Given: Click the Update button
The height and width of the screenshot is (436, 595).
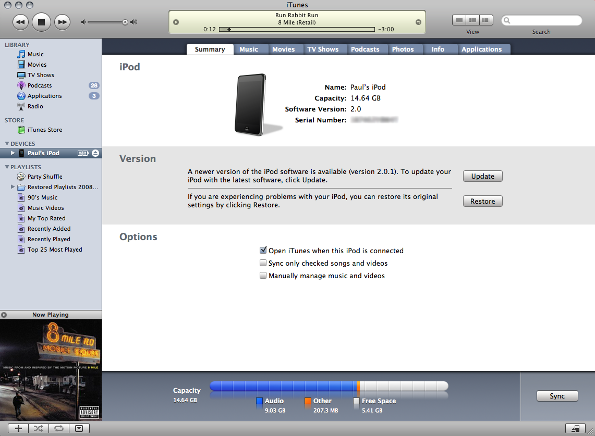Looking at the screenshot, I should tap(483, 176).
